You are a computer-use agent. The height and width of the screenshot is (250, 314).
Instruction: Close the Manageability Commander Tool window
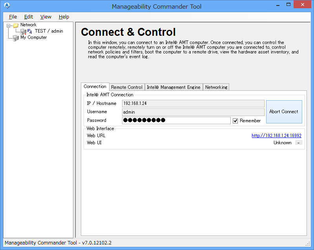(302, 4)
